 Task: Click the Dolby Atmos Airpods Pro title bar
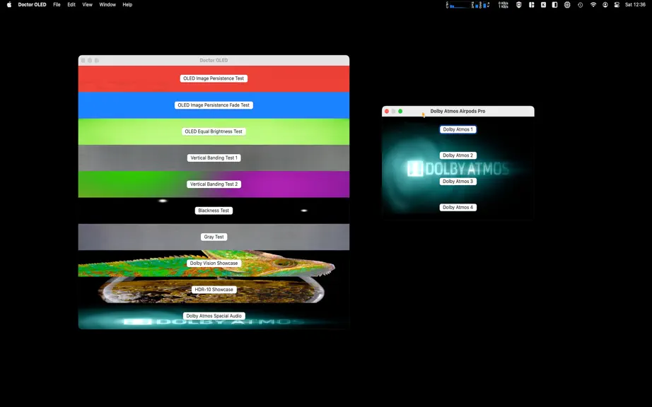[x=458, y=112]
